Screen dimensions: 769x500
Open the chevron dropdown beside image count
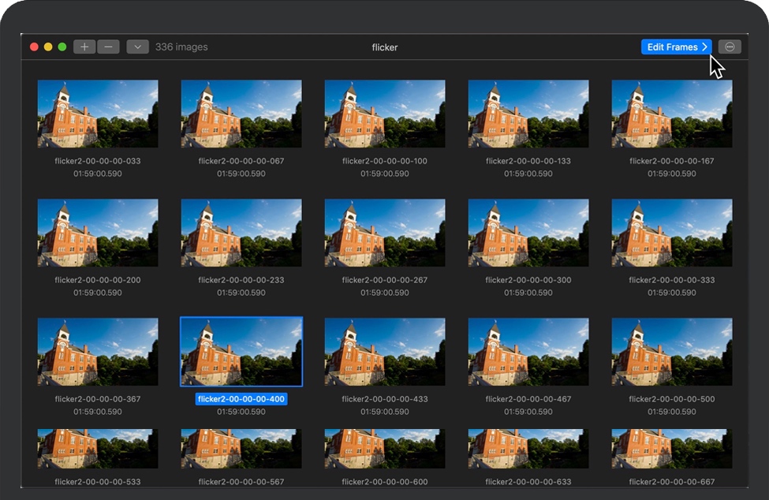[137, 47]
